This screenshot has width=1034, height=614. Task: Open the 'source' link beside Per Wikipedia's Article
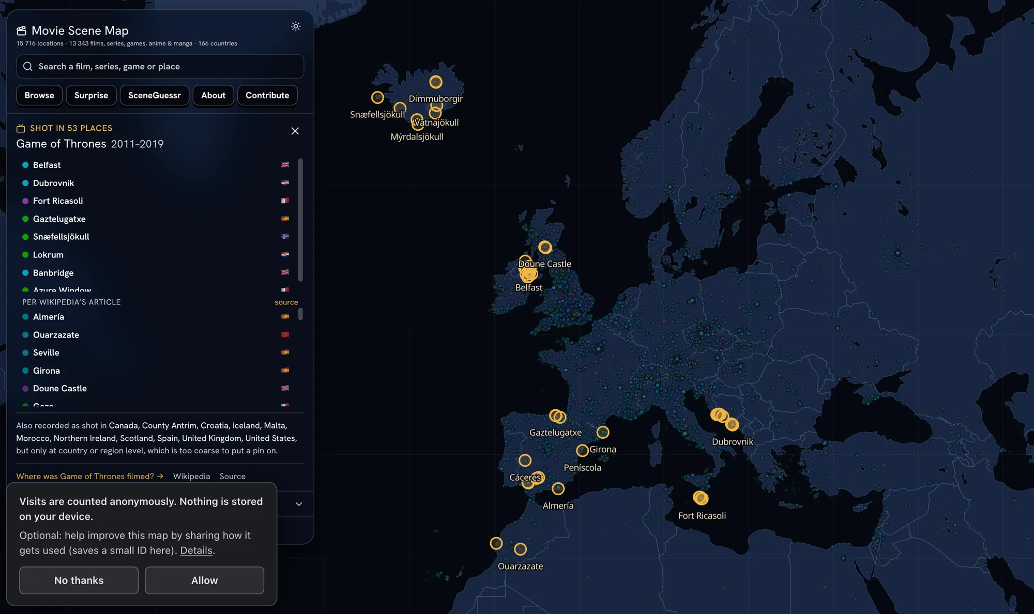pyautogui.click(x=286, y=302)
